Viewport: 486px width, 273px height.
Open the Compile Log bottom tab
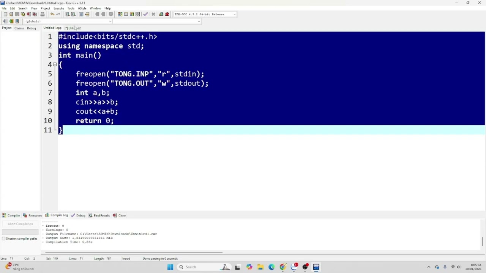[x=56, y=215]
